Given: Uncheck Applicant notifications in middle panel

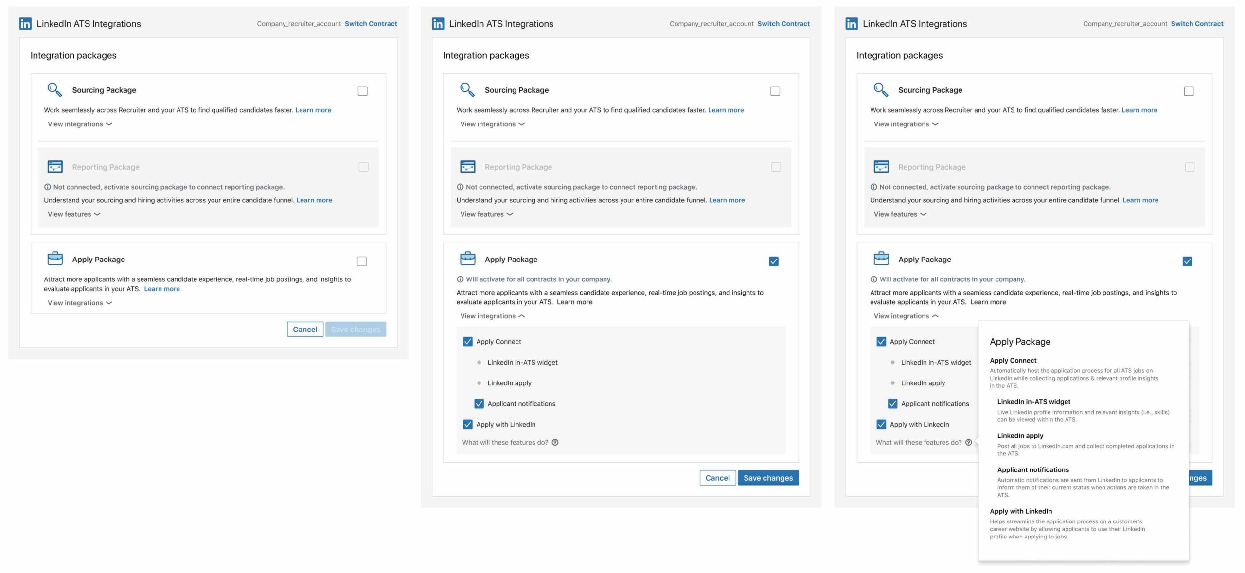Looking at the screenshot, I should coord(479,404).
